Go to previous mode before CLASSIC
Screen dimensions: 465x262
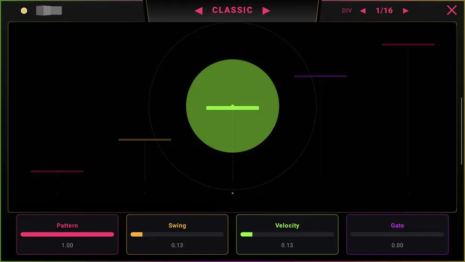tap(199, 11)
